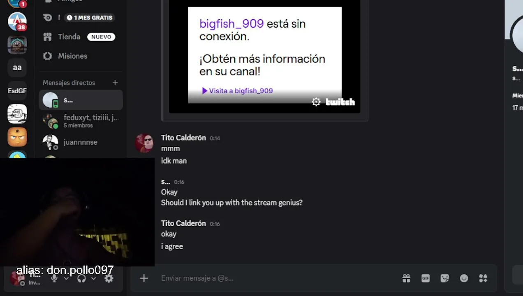
Task: Click the message 'mmm'
Action: tap(171, 148)
